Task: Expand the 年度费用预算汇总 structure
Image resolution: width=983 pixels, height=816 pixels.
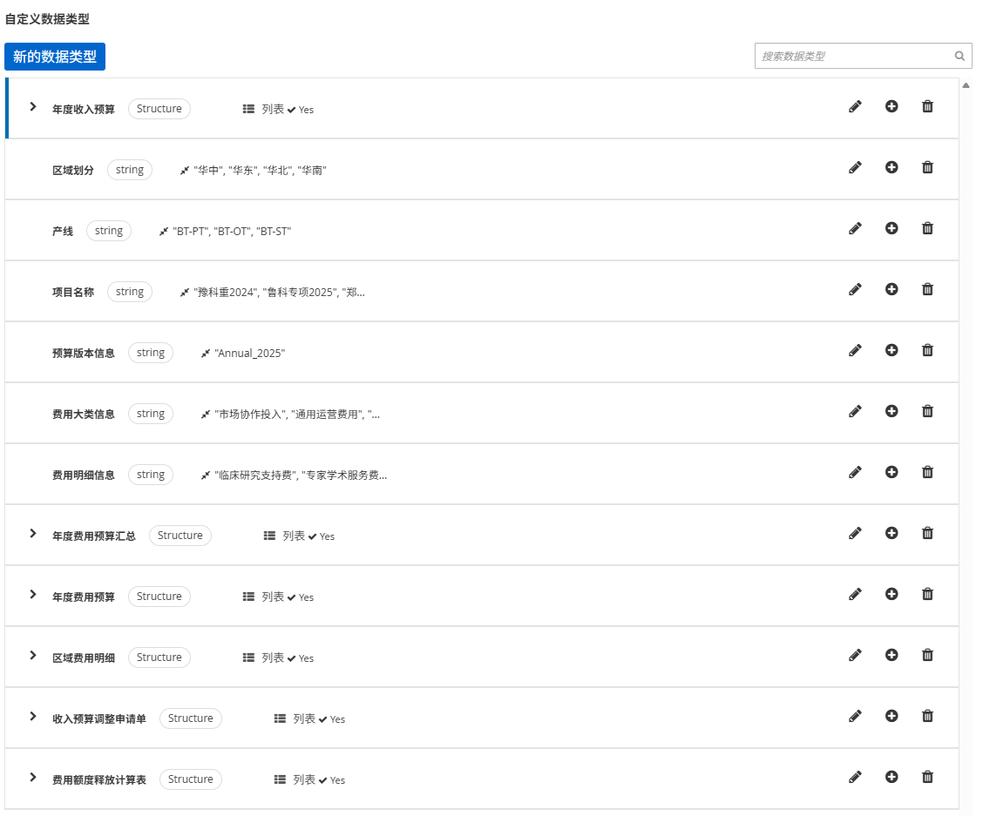Action: [x=33, y=534]
